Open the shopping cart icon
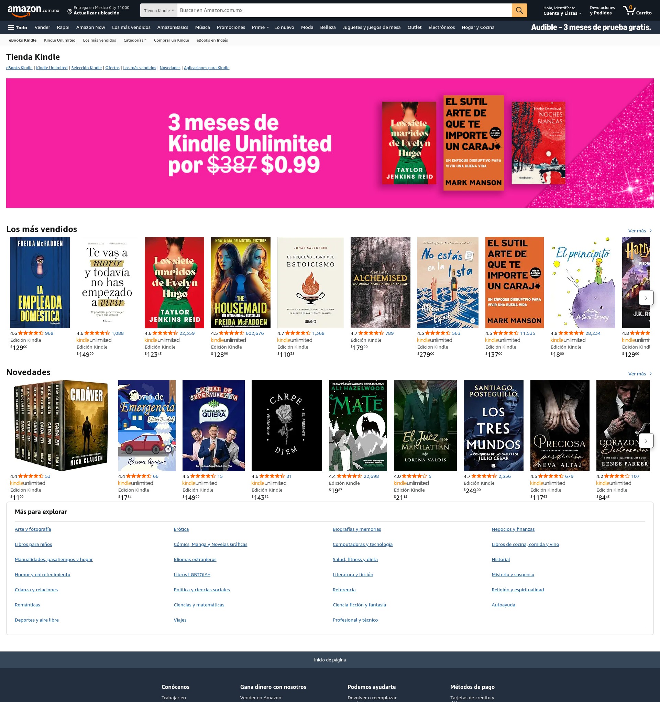This screenshot has height=702, width=660. (637, 10)
